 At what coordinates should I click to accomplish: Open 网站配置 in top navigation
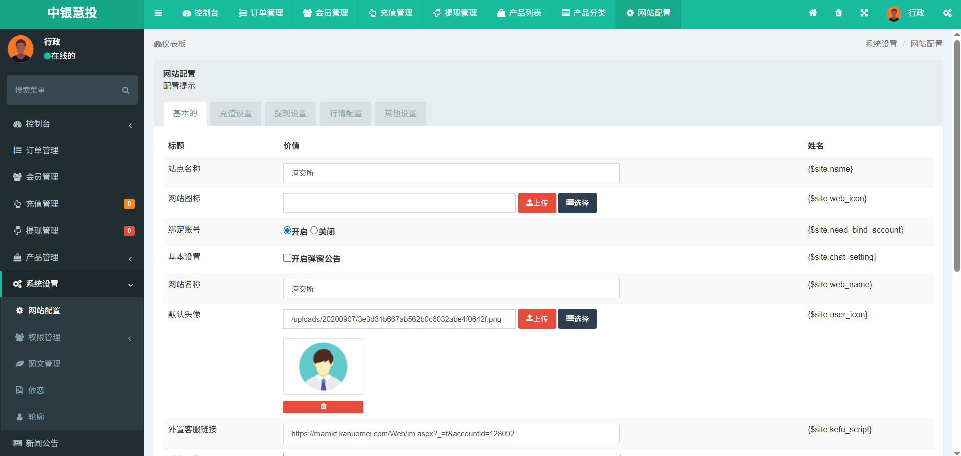(648, 13)
